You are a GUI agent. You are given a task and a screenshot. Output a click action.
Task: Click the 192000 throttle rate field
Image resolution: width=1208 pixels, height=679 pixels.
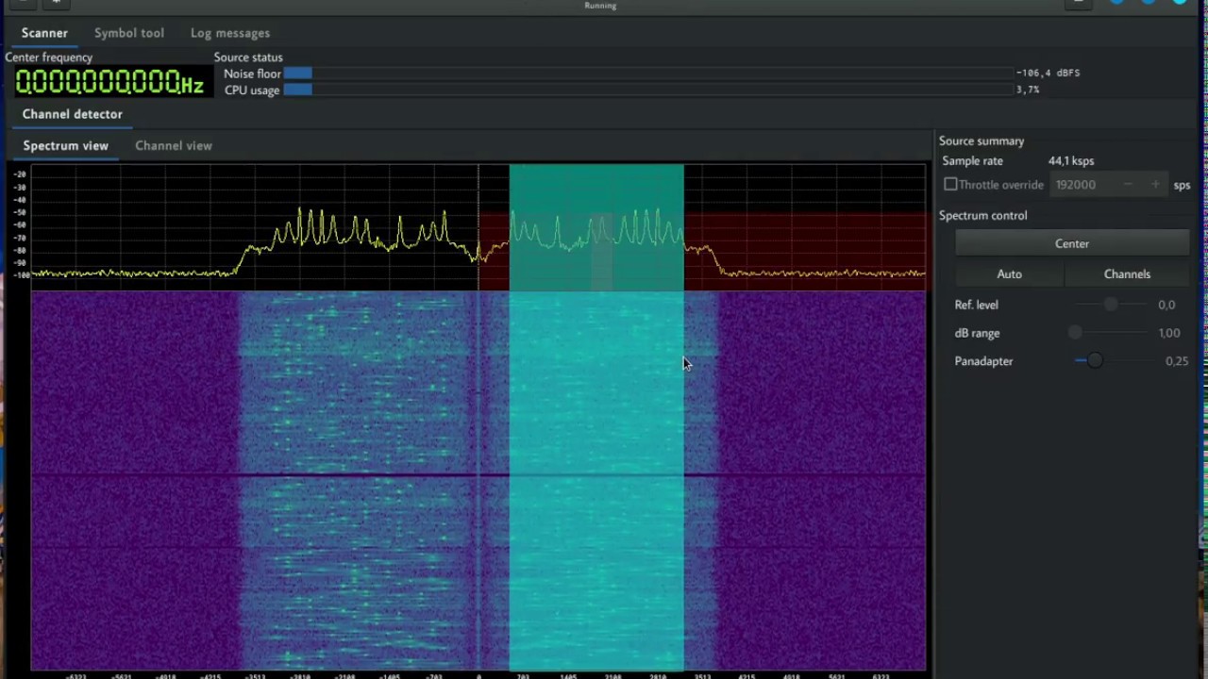tap(1085, 185)
